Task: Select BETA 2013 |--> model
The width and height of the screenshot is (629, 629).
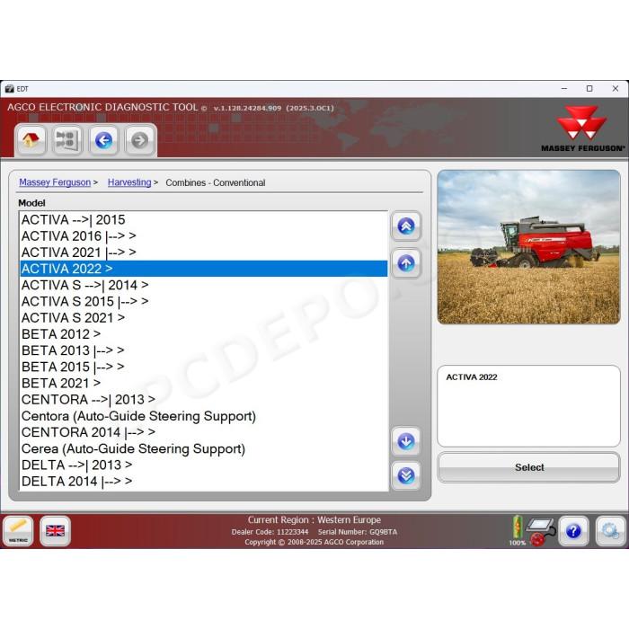Action: click(x=204, y=350)
